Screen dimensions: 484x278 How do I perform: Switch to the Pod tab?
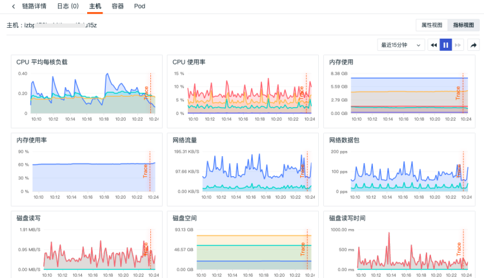pos(139,6)
